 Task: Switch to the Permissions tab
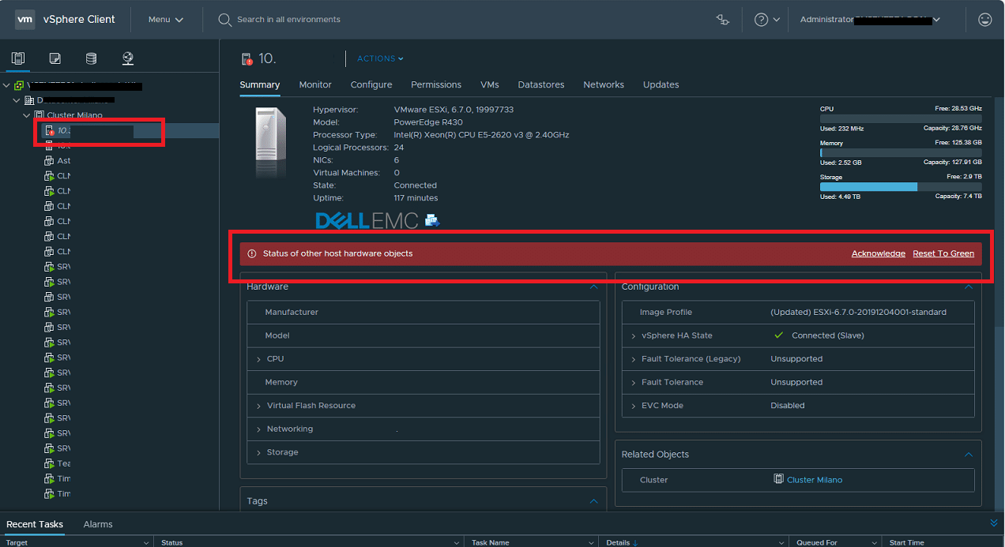coord(436,84)
